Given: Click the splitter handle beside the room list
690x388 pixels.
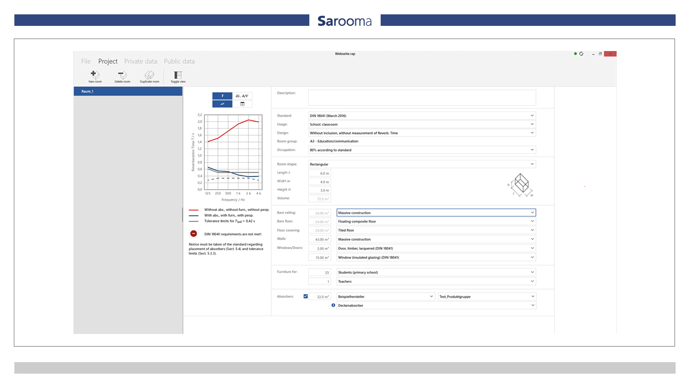Looking at the screenshot, I should 183,215.
